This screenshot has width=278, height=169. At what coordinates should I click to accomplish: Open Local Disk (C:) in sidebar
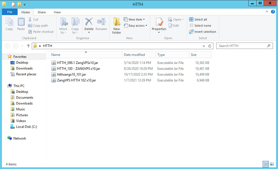coord(26,127)
